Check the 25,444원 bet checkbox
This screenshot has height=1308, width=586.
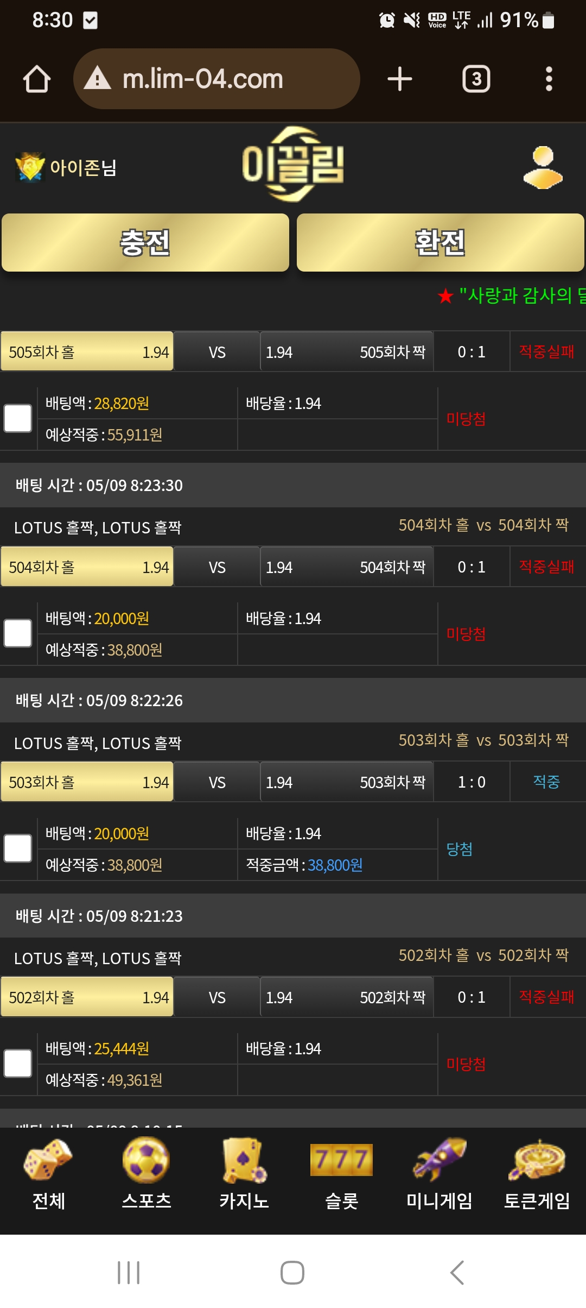[x=18, y=1063]
